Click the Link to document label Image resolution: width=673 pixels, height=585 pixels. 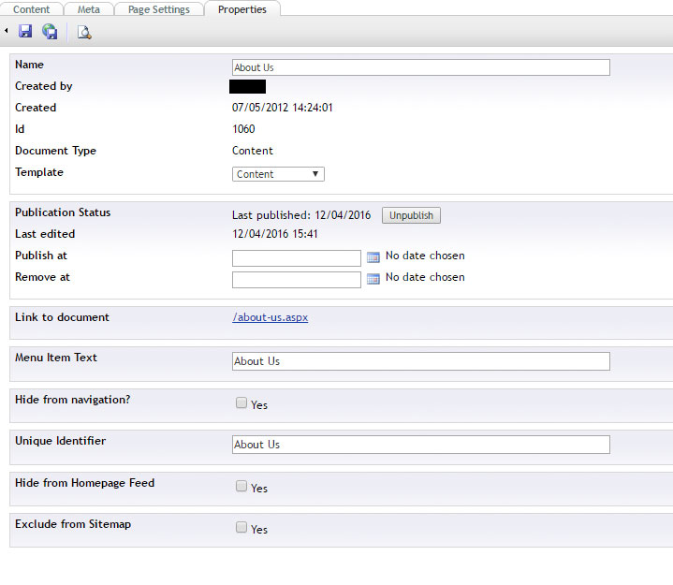pyautogui.click(x=62, y=317)
